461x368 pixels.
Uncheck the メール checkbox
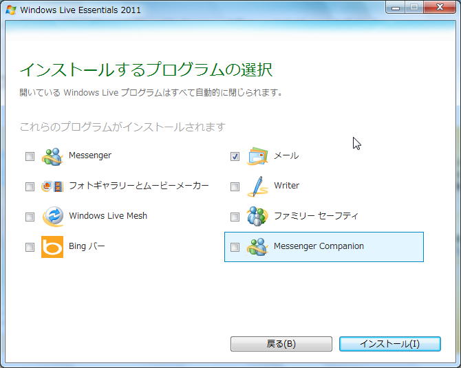[235, 156]
